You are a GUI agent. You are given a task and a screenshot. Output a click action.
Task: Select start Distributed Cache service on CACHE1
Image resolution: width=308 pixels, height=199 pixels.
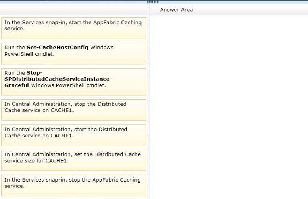coord(74,135)
